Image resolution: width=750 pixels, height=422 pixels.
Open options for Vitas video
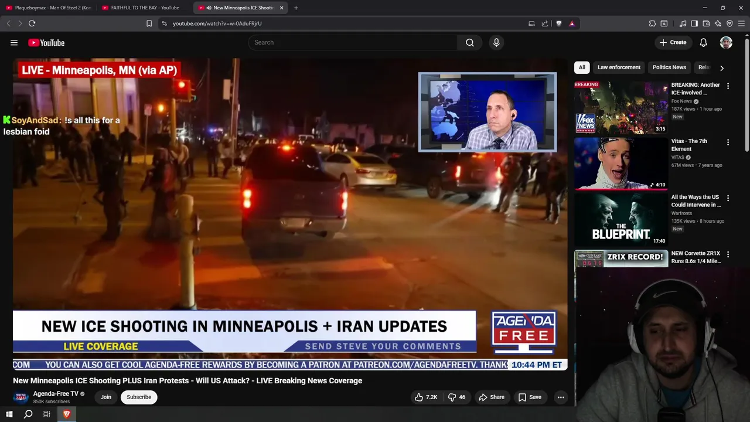click(x=728, y=142)
